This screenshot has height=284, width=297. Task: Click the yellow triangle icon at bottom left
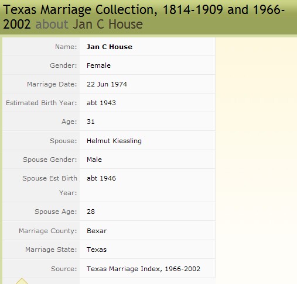coord(22,281)
